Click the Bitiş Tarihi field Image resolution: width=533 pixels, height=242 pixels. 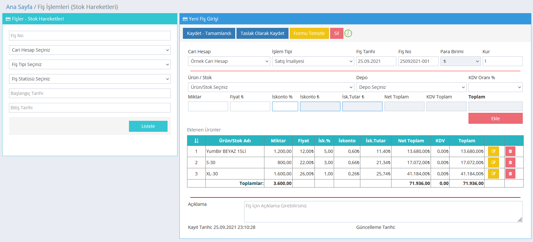point(90,108)
